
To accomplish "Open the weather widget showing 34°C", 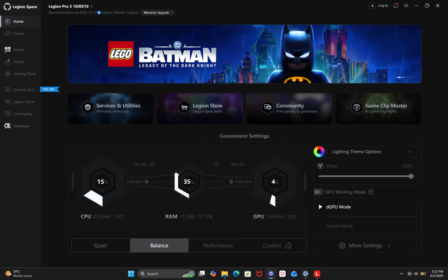I will pyautogui.click(x=19, y=274).
